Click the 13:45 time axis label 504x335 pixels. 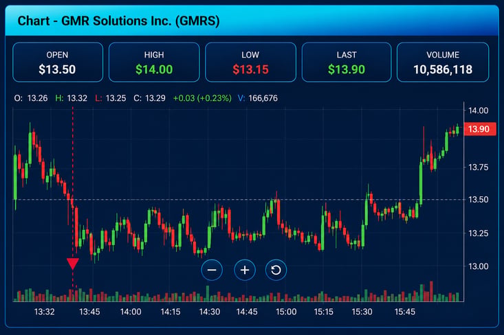[89, 312]
